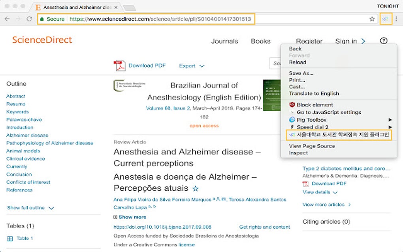
Task: Expand Show full outline
Action: [x=30, y=208]
